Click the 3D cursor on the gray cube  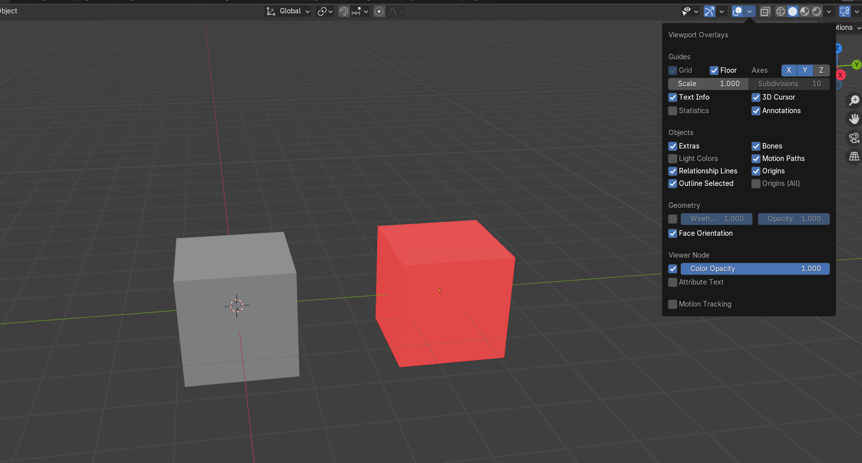tap(236, 306)
